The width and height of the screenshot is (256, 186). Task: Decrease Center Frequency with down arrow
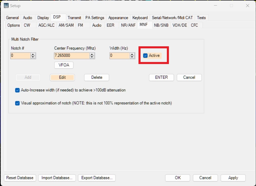click(92, 57)
